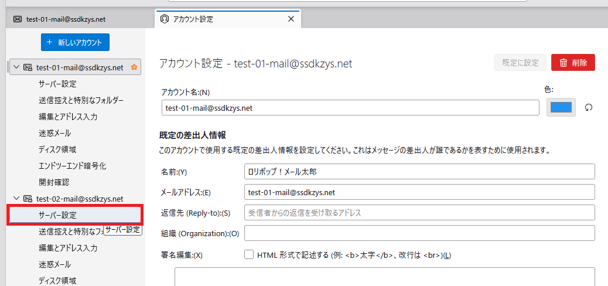Open the blue account color swatch

click(561, 108)
